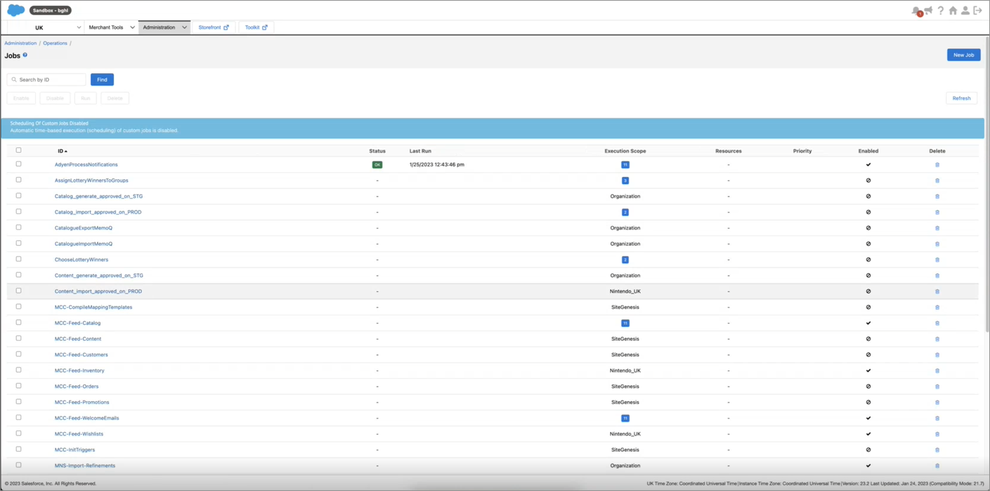Click the help icon beside Jobs title
The width and height of the screenshot is (990, 491).
click(25, 55)
